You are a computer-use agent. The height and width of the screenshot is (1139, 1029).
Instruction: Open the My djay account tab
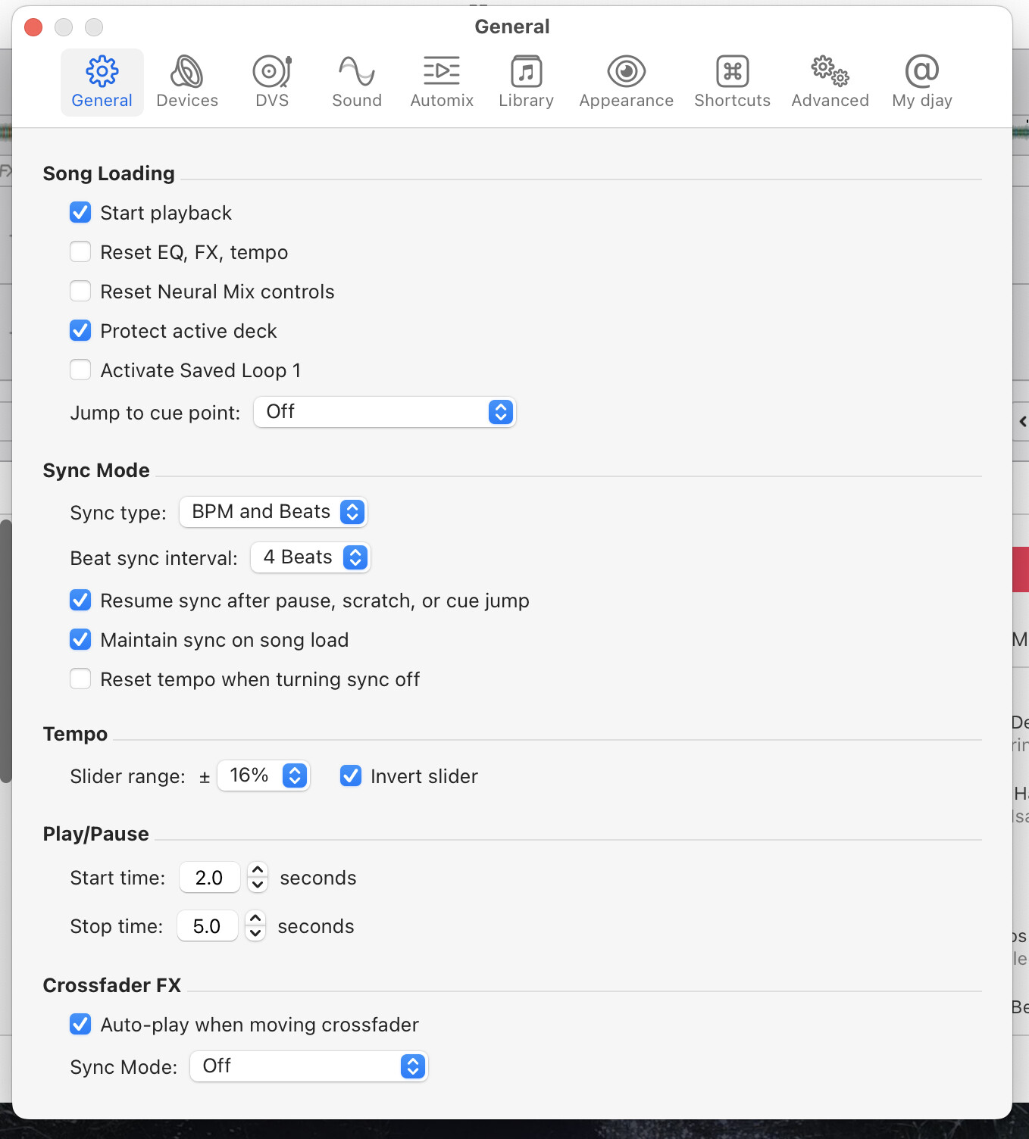pos(922,82)
